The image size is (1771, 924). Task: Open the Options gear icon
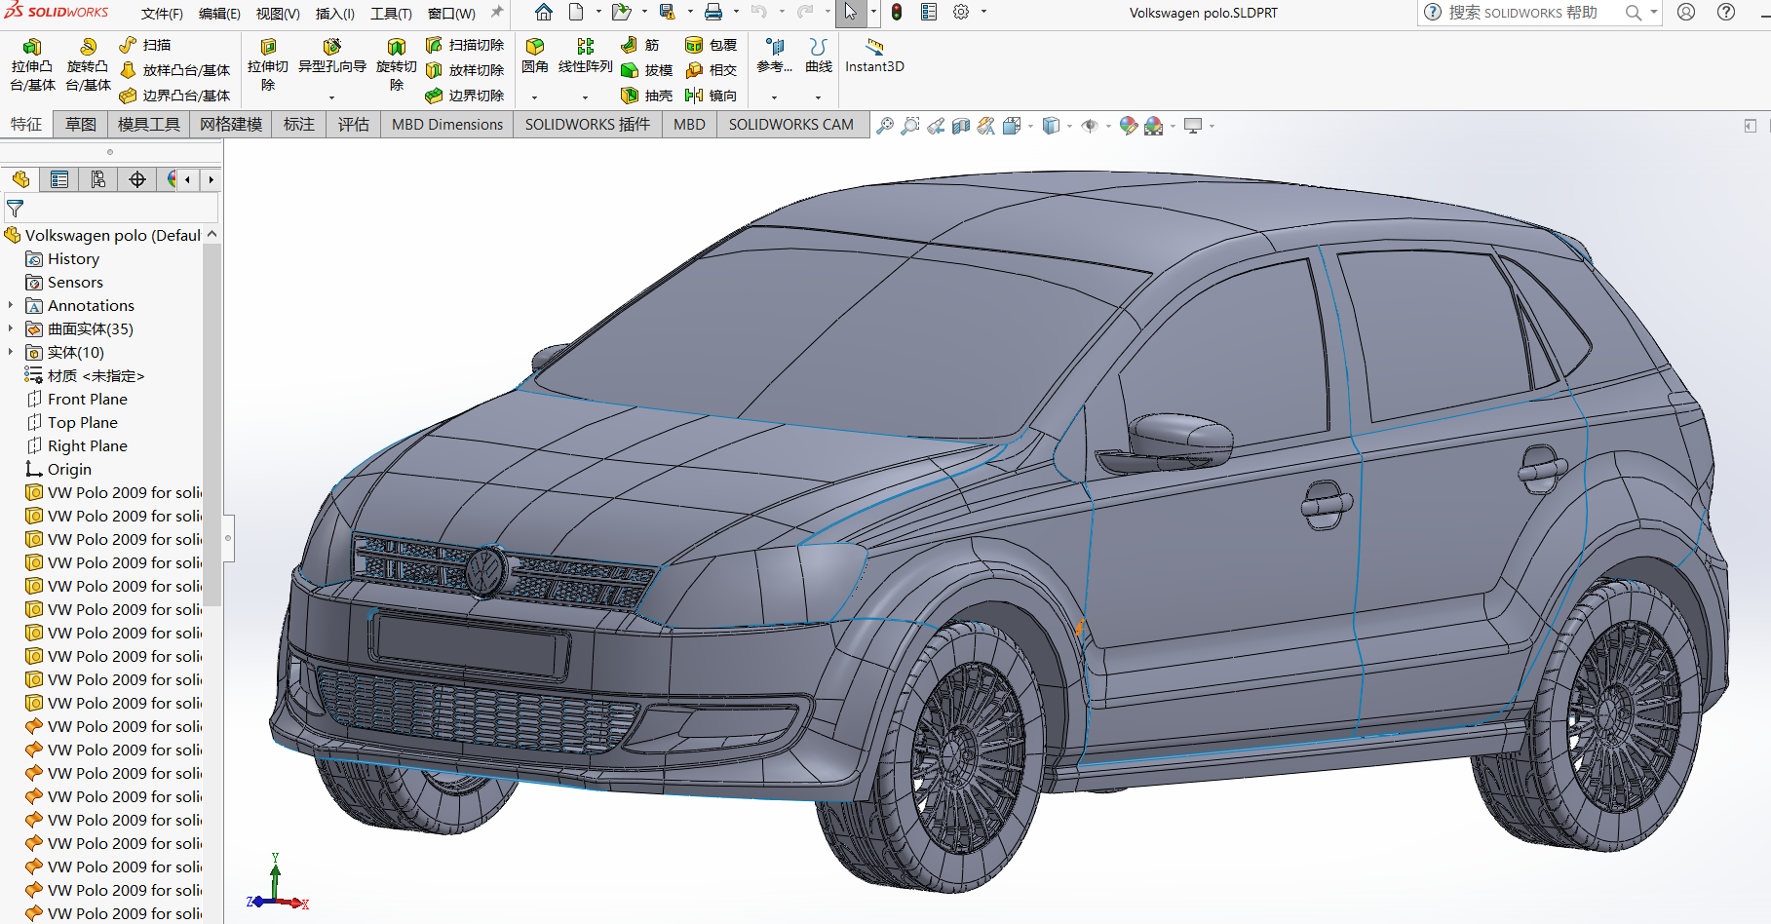[961, 13]
